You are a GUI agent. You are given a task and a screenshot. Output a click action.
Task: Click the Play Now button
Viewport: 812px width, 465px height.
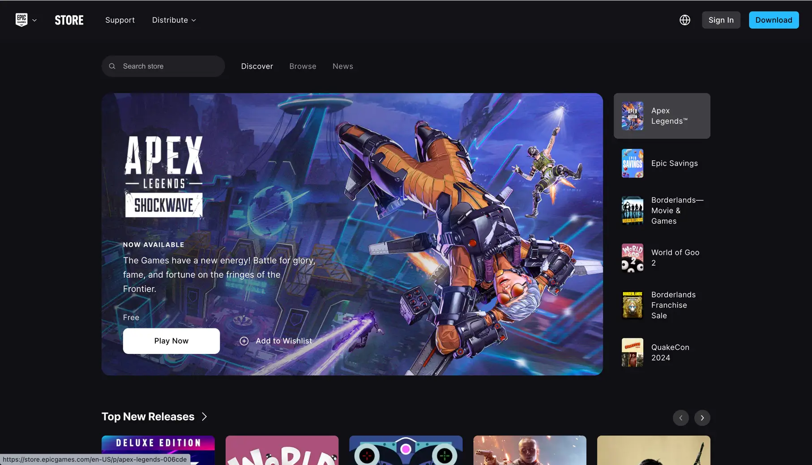pos(171,341)
